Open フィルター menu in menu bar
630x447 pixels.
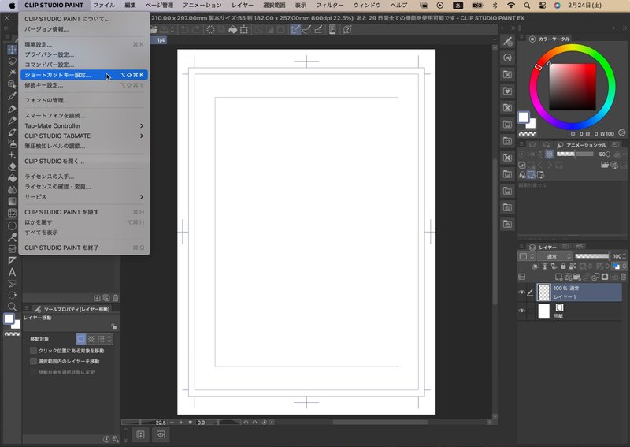(x=329, y=6)
